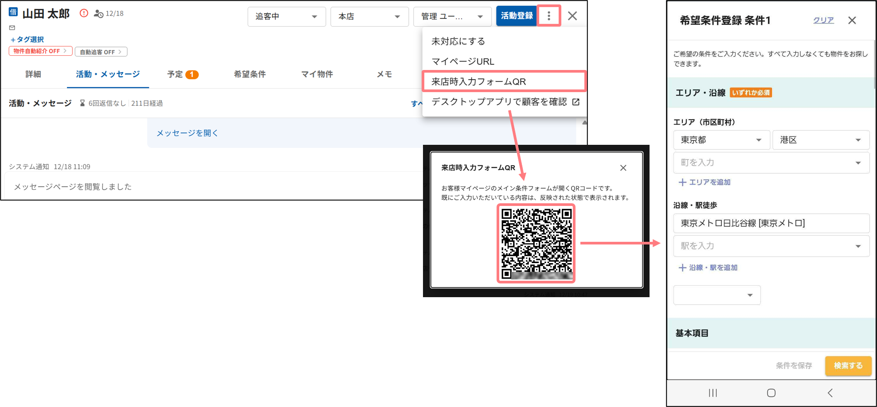Click the 東京メトロ日比谷線 line input field
877x407 pixels.
771,223
